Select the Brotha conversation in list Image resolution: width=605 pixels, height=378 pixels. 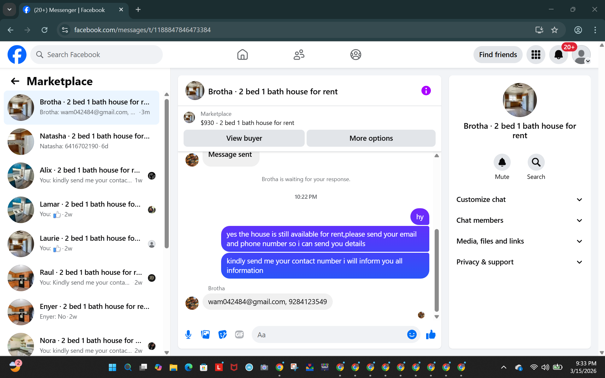[81, 107]
